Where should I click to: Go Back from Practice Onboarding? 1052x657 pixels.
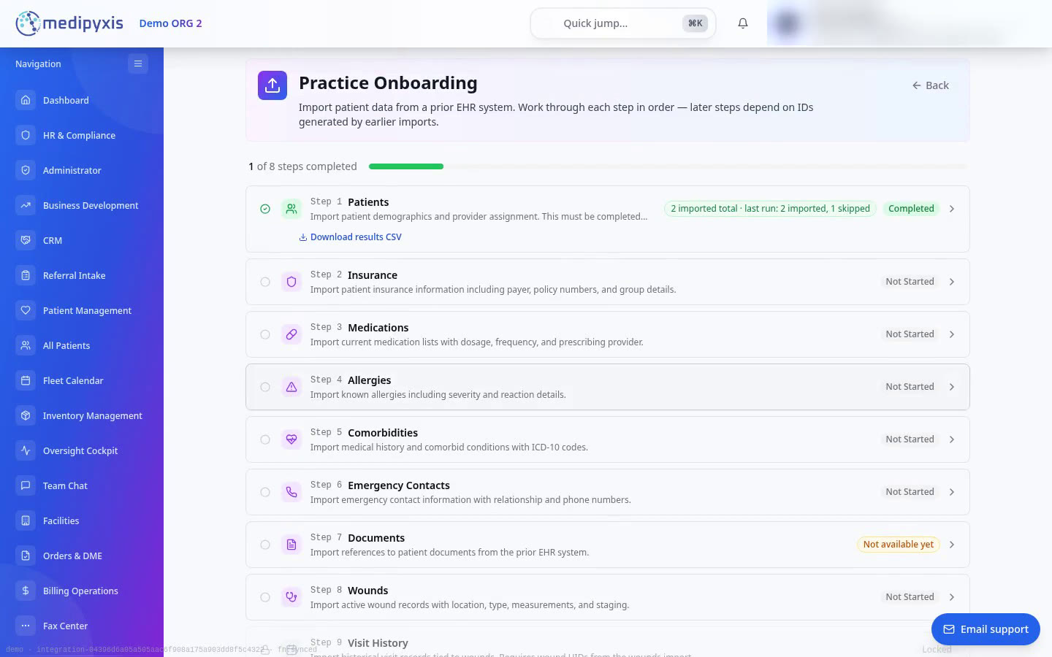930,85
